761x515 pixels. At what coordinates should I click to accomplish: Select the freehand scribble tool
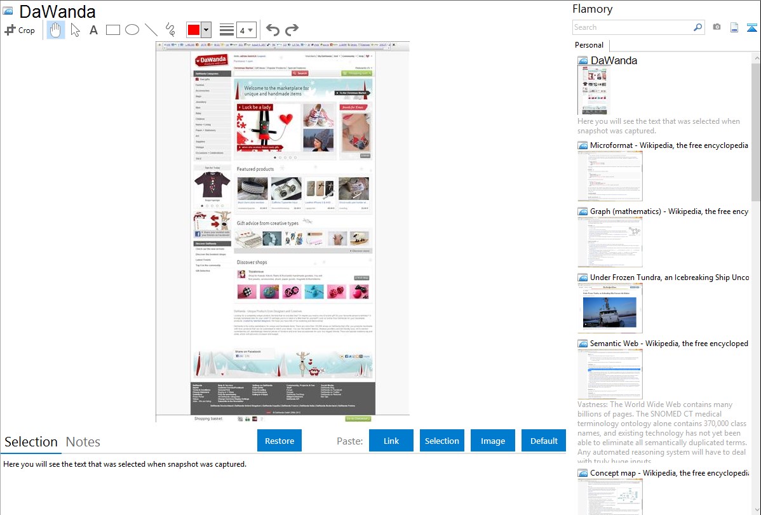click(170, 30)
